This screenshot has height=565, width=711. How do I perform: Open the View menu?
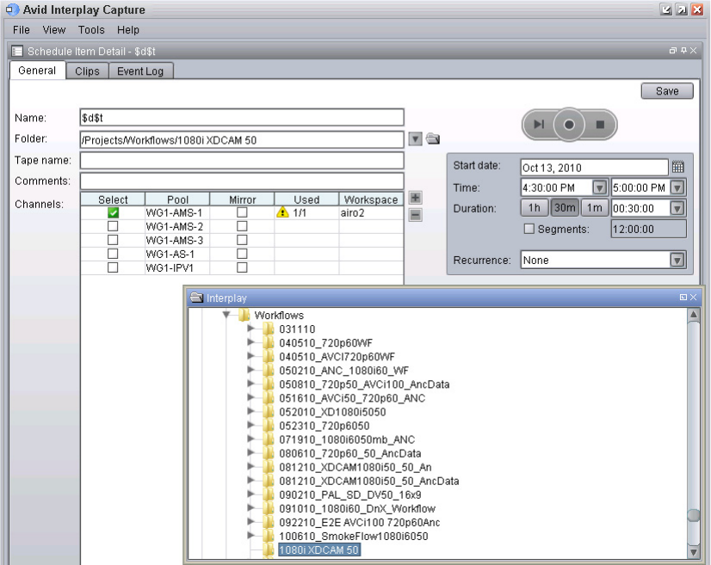[54, 30]
